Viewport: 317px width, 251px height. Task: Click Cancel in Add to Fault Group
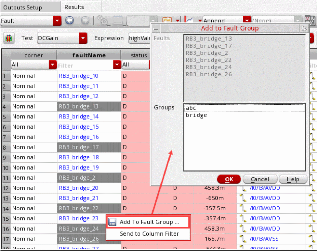(260, 179)
